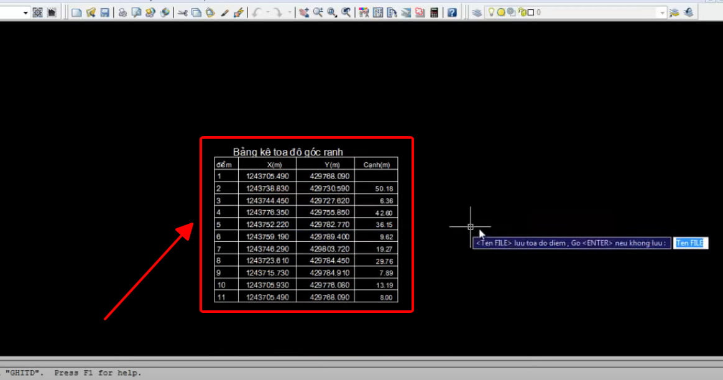Image resolution: width=723 pixels, height=380 pixels.
Task: Create a new drawing with QNew
Action: coord(76,12)
